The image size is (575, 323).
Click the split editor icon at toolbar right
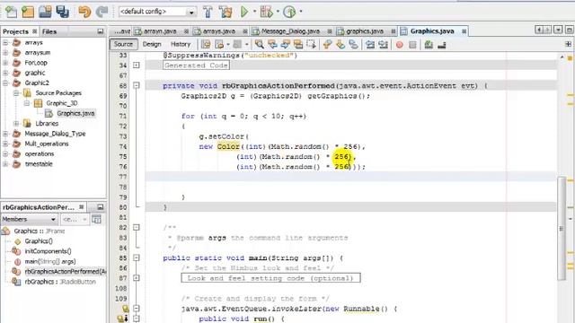pos(568,44)
